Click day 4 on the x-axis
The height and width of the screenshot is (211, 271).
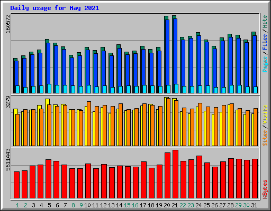click(41, 205)
